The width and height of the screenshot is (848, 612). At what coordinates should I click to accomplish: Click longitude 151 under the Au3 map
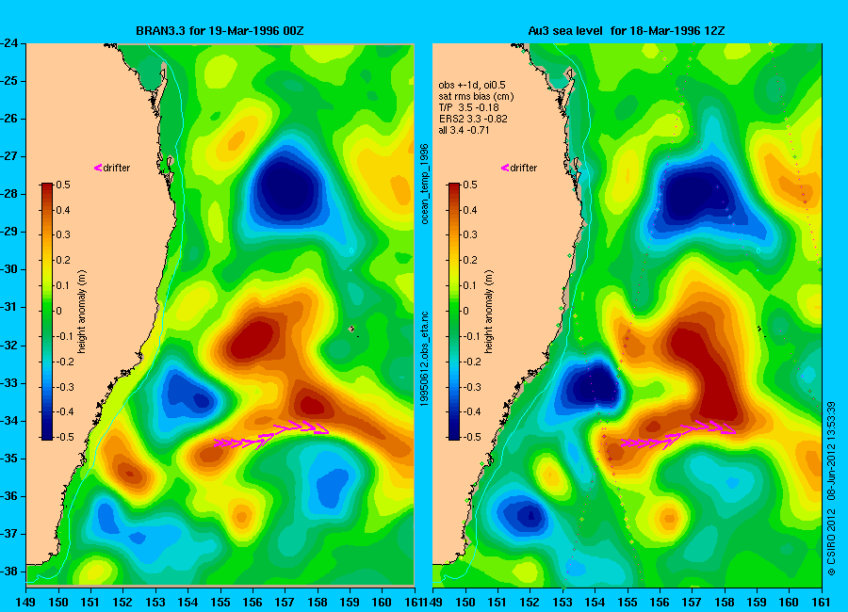point(497,603)
